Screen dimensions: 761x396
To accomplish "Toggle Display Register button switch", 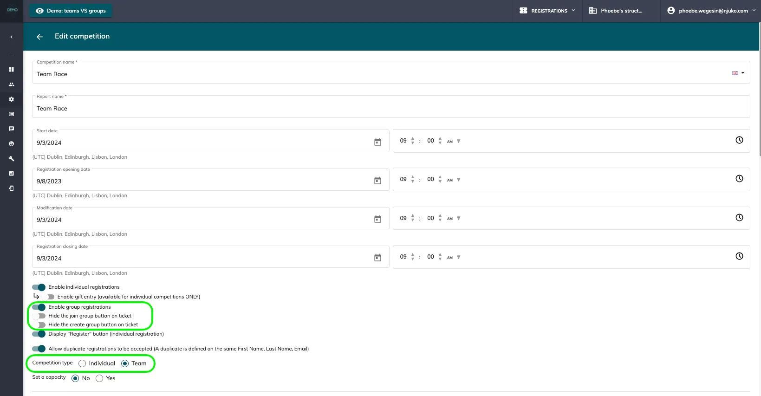I will tap(39, 334).
